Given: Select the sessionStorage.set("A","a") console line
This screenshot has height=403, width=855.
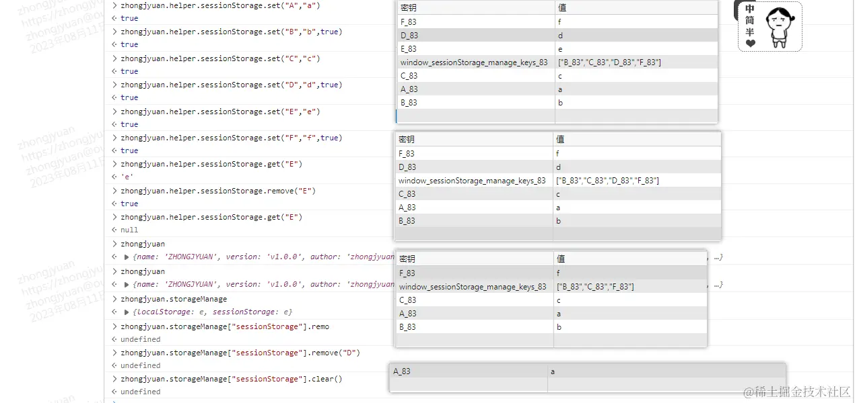Looking at the screenshot, I should click(220, 5).
